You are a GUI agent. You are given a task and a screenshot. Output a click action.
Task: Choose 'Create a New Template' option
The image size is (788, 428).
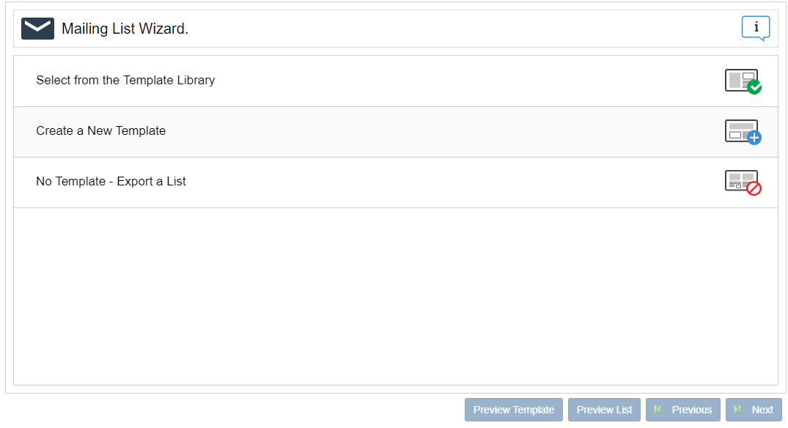click(101, 131)
